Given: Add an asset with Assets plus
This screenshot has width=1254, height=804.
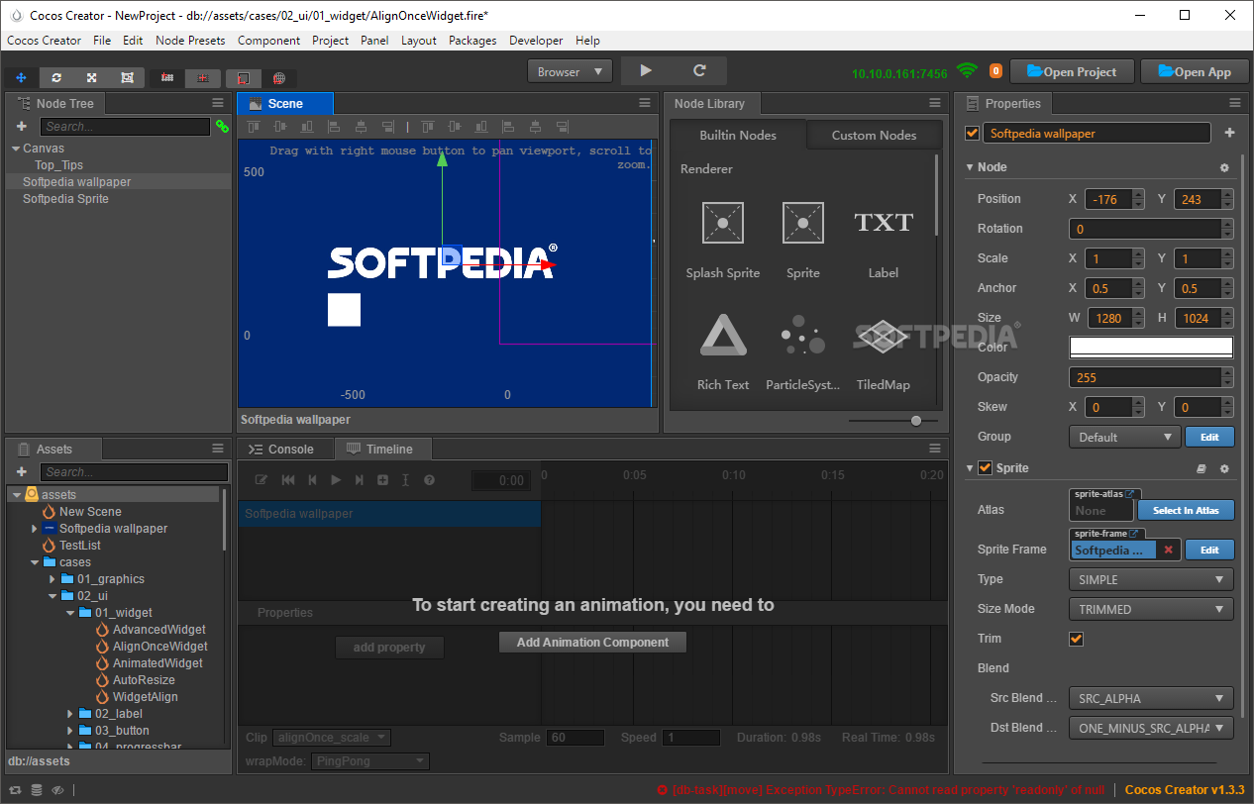Looking at the screenshot, I should click(22, 472).
